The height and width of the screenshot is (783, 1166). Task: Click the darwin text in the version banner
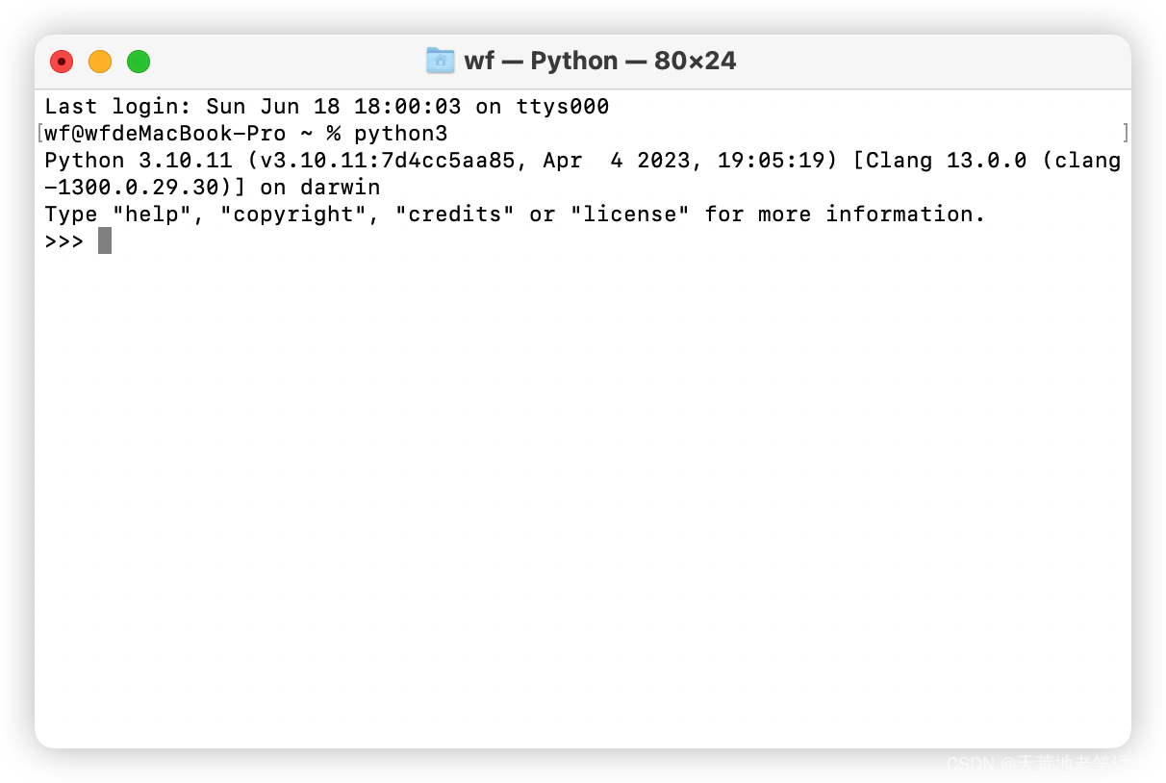pos(339,187)
